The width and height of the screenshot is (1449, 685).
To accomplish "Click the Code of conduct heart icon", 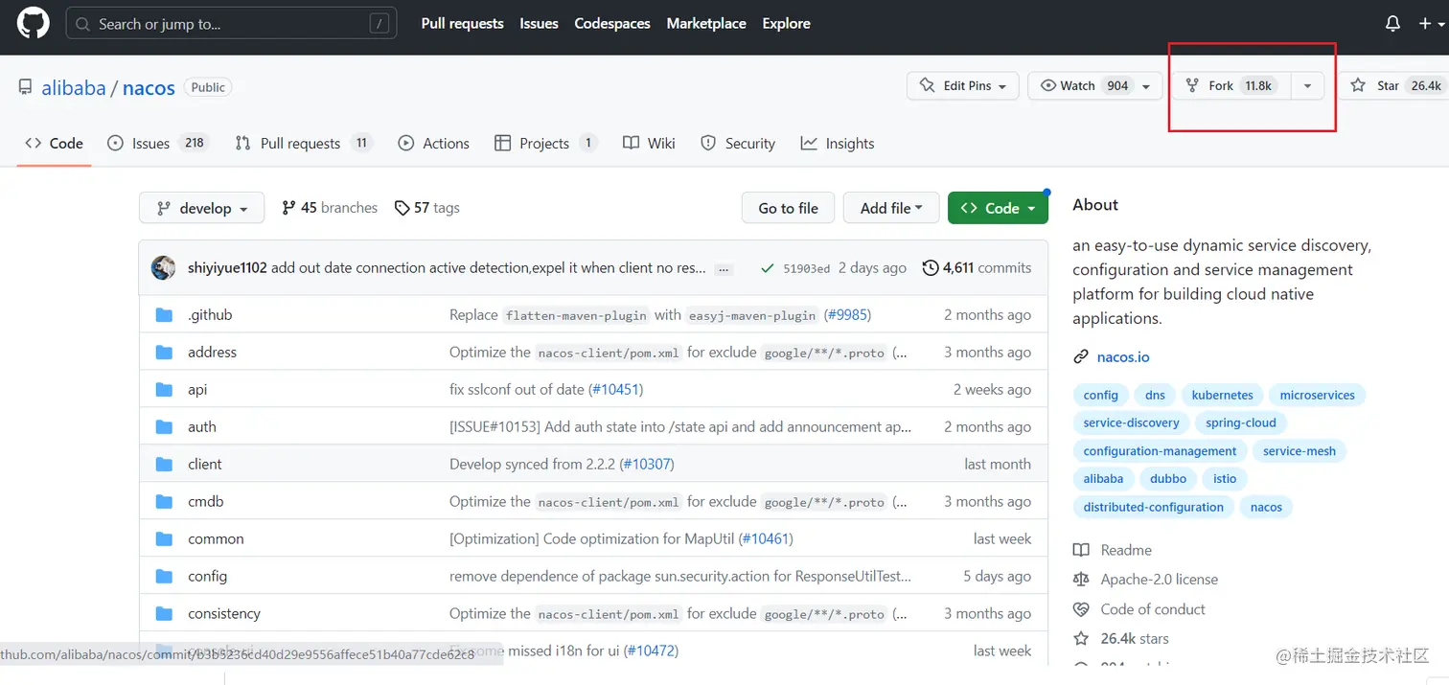I will click(x=1081, y=608).
